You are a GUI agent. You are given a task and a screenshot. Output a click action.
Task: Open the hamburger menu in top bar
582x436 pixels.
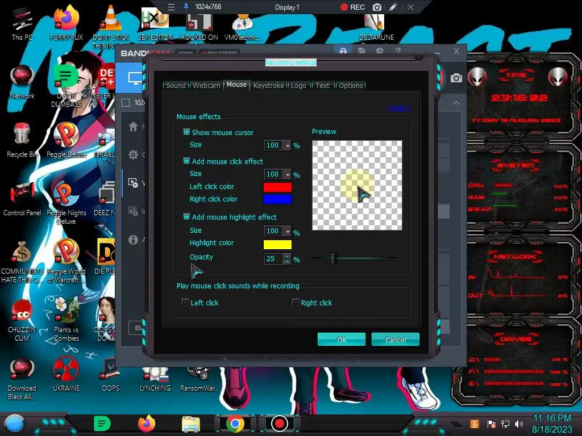click(x=171, y=7)
